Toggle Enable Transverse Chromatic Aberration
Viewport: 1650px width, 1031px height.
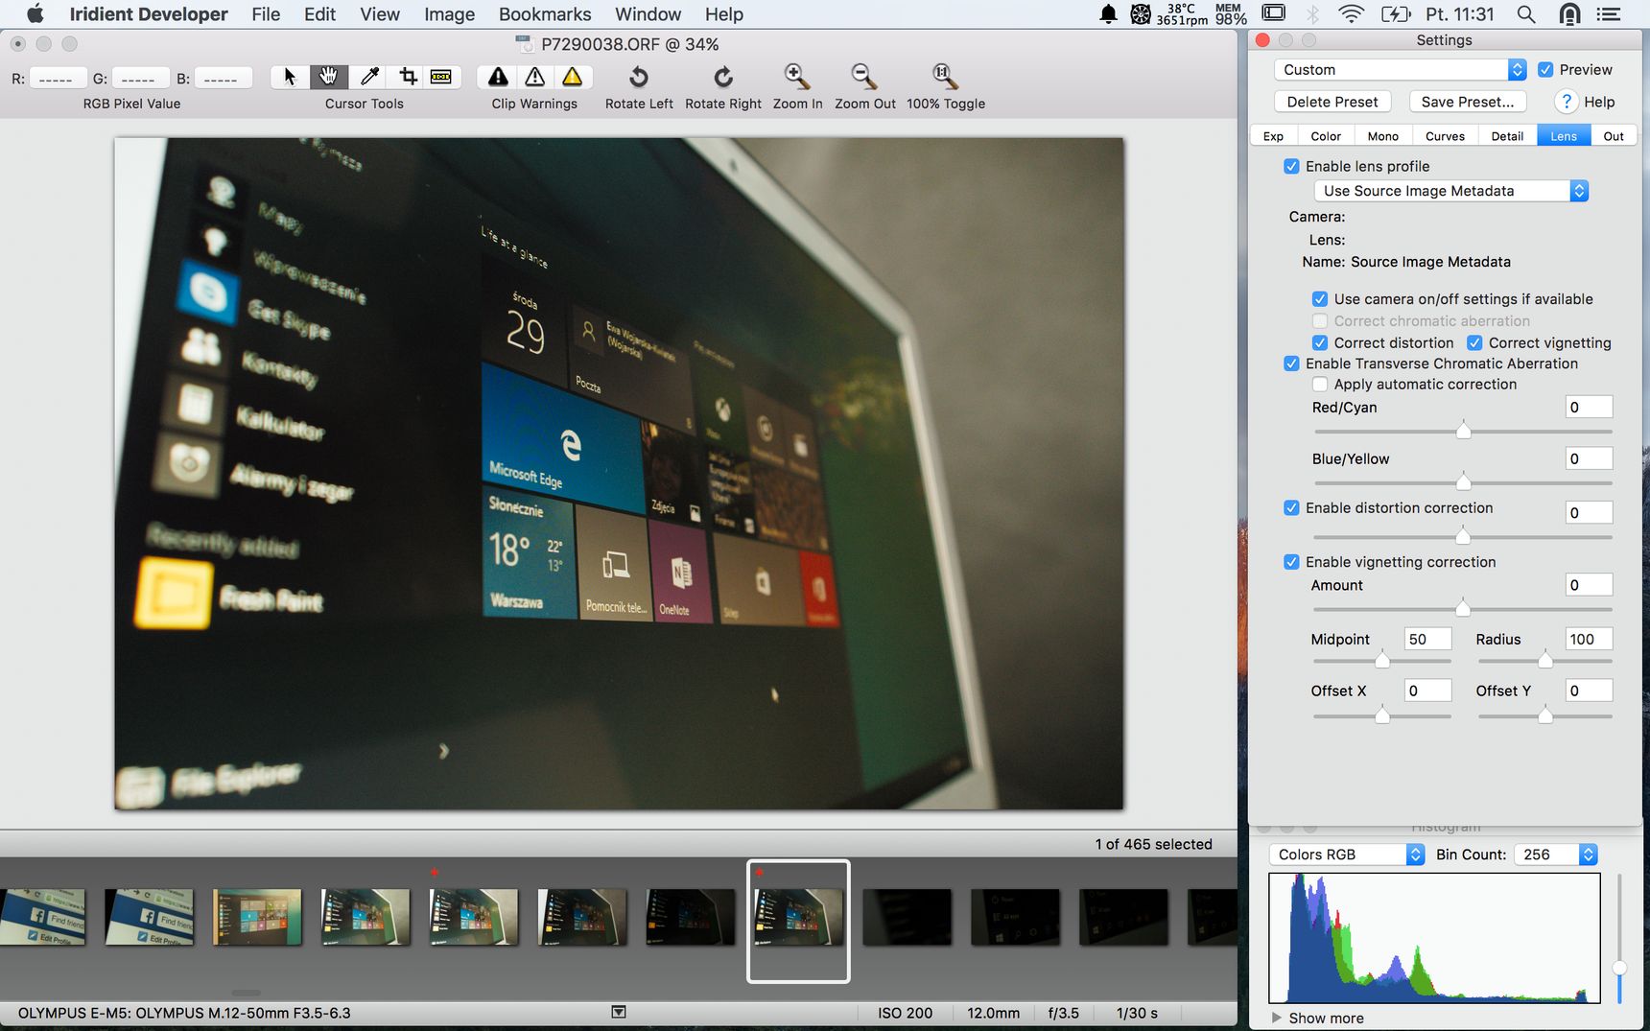[1291, 363]
